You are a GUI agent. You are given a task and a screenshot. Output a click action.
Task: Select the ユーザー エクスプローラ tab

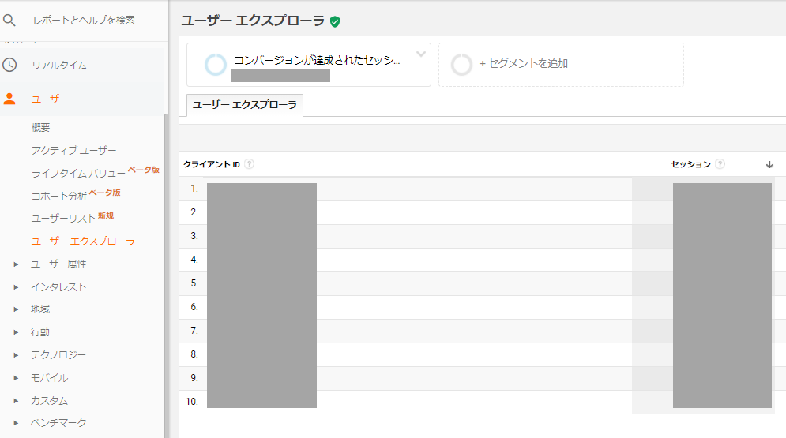coord(245,105)
